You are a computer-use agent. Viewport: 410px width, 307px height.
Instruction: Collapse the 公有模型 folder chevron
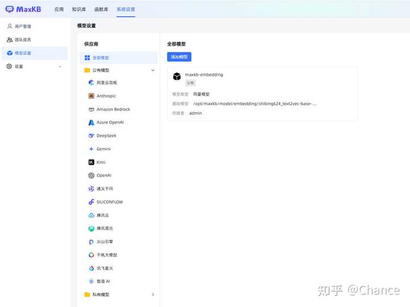153,70
